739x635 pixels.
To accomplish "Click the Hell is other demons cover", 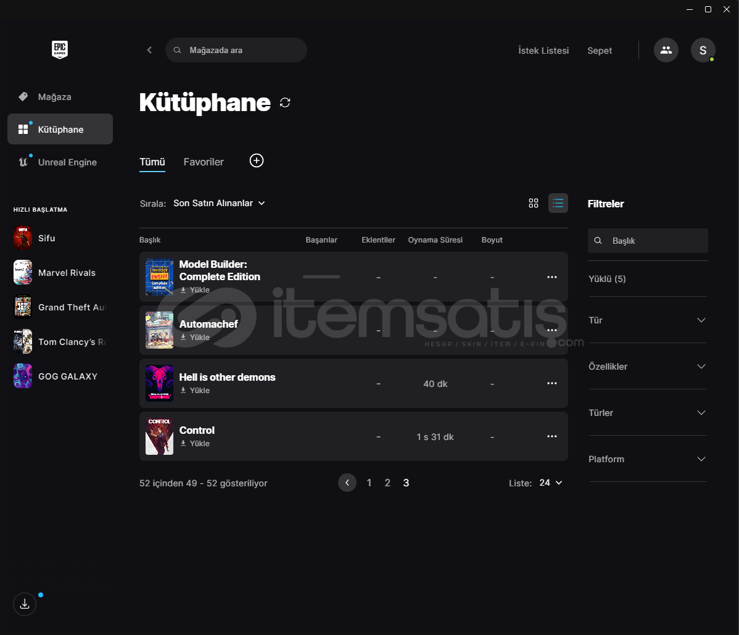I will coord(159,383).
